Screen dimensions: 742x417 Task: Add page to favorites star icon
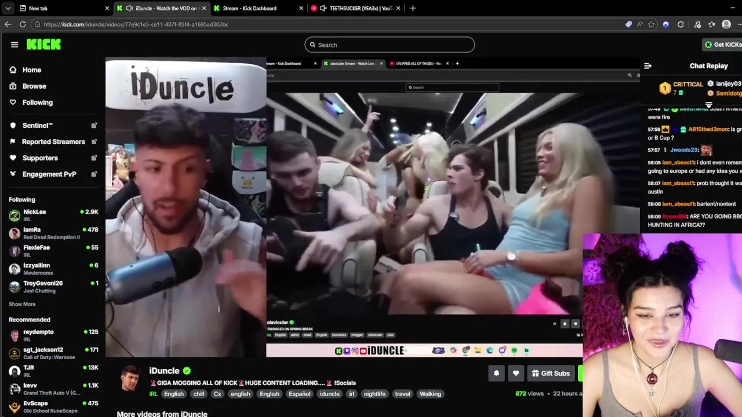pyautogui.click(x=652, y=24)
